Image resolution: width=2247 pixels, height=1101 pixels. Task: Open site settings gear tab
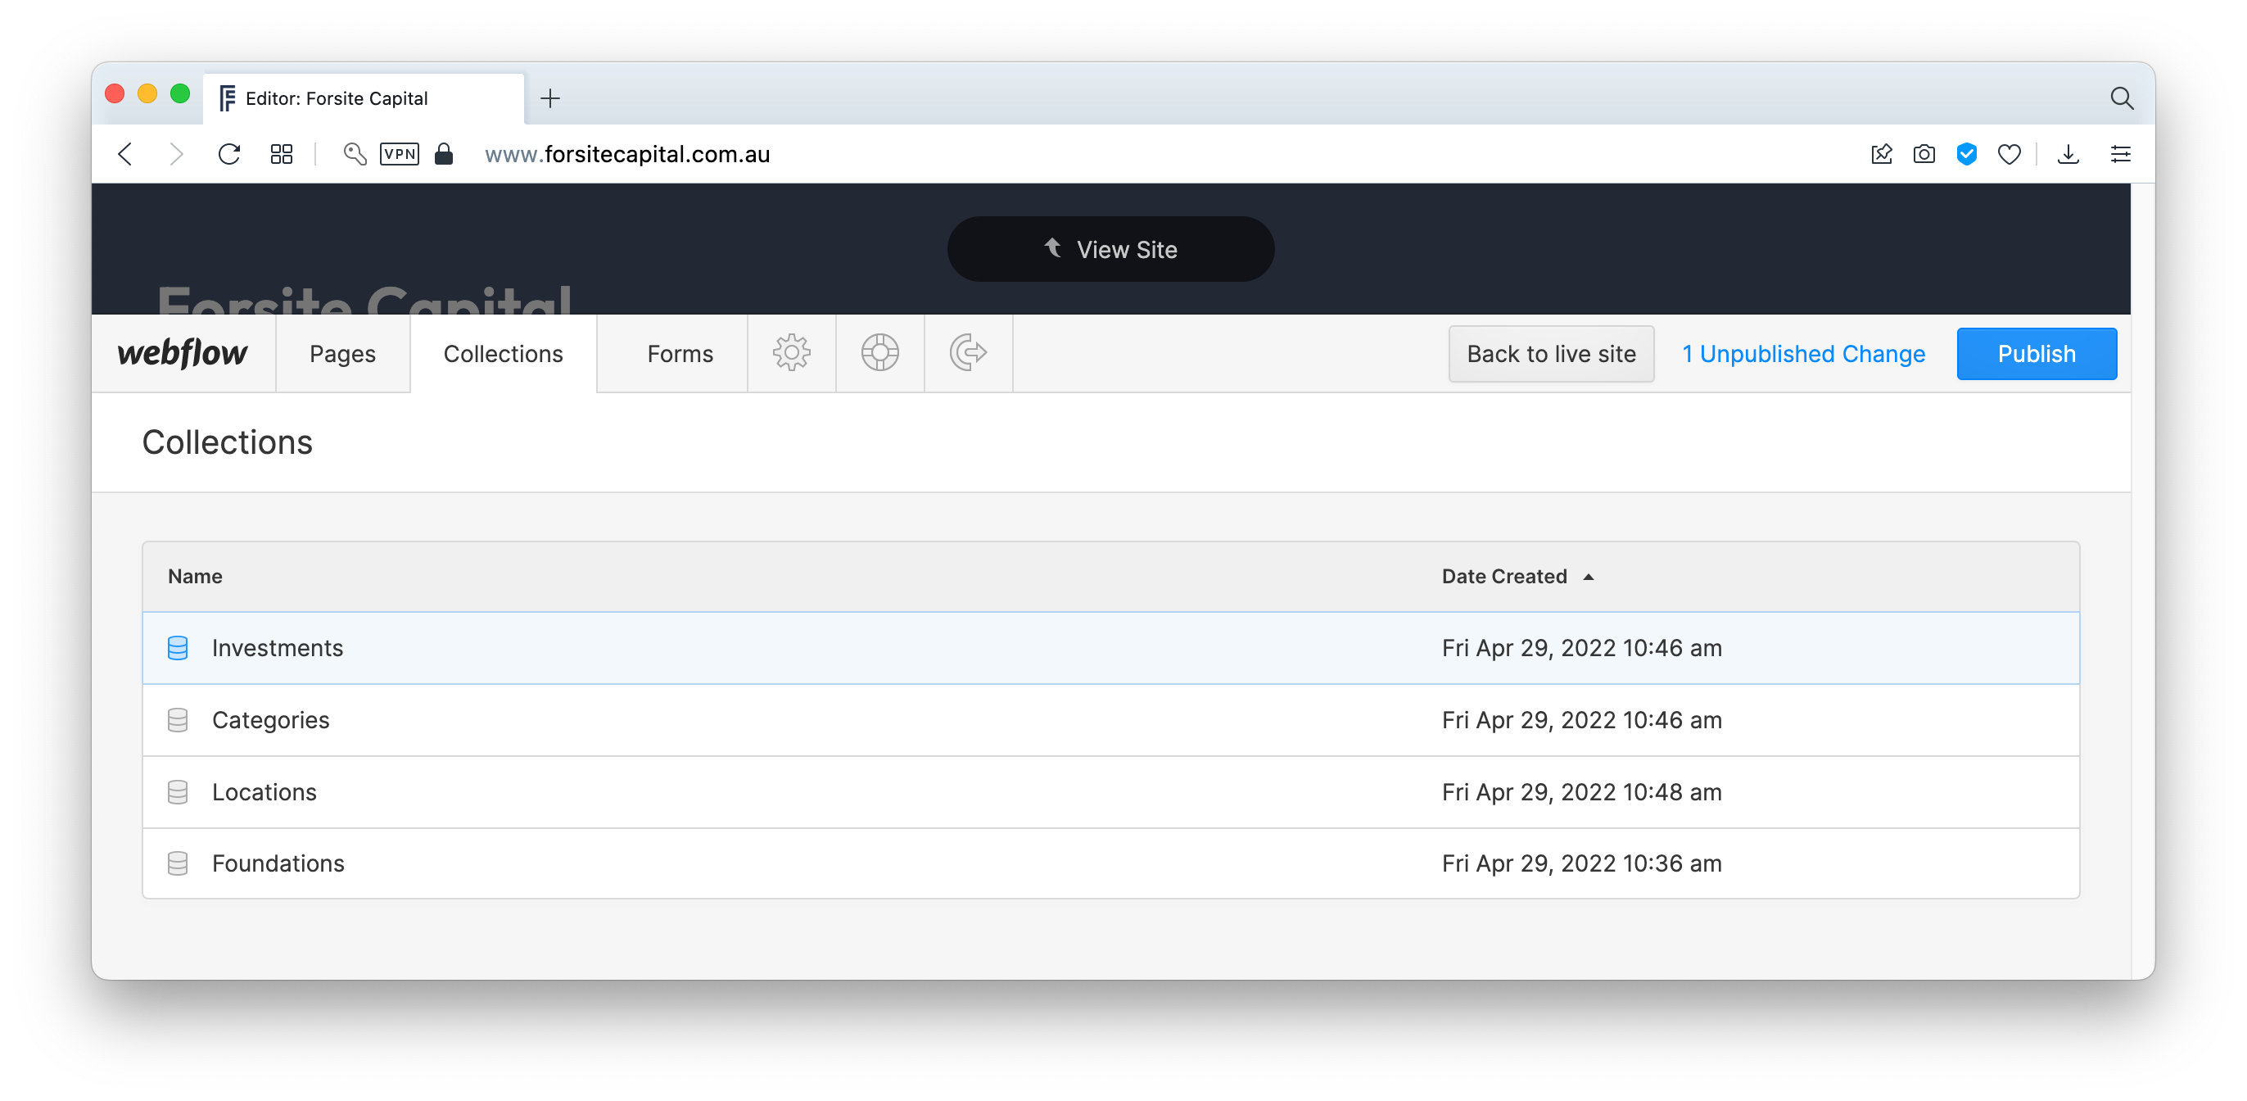[791, 353]
